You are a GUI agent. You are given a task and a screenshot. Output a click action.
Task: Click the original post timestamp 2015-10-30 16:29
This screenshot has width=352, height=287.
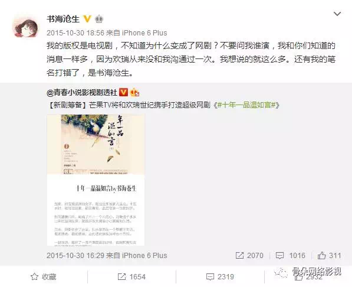(x=75, y=256)
